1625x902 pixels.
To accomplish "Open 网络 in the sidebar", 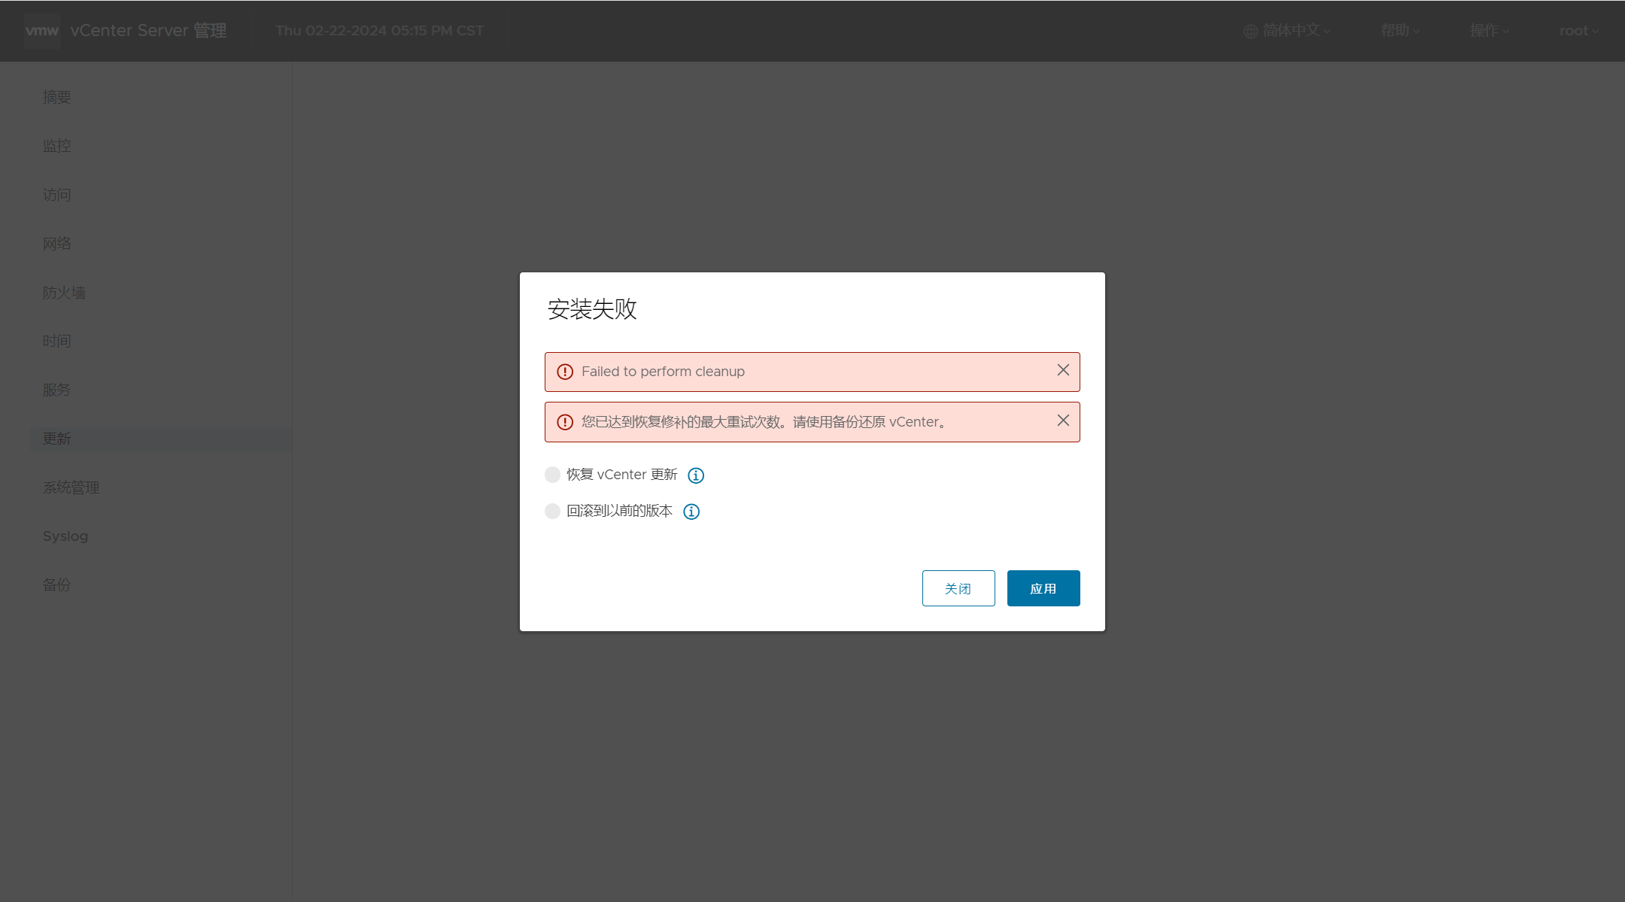I will tap(56, 244).
